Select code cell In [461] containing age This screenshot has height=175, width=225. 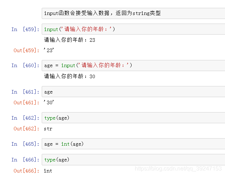pos(133,92)
